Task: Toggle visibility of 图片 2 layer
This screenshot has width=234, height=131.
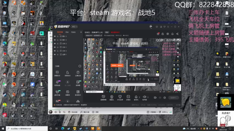Action: coord(55,40)
